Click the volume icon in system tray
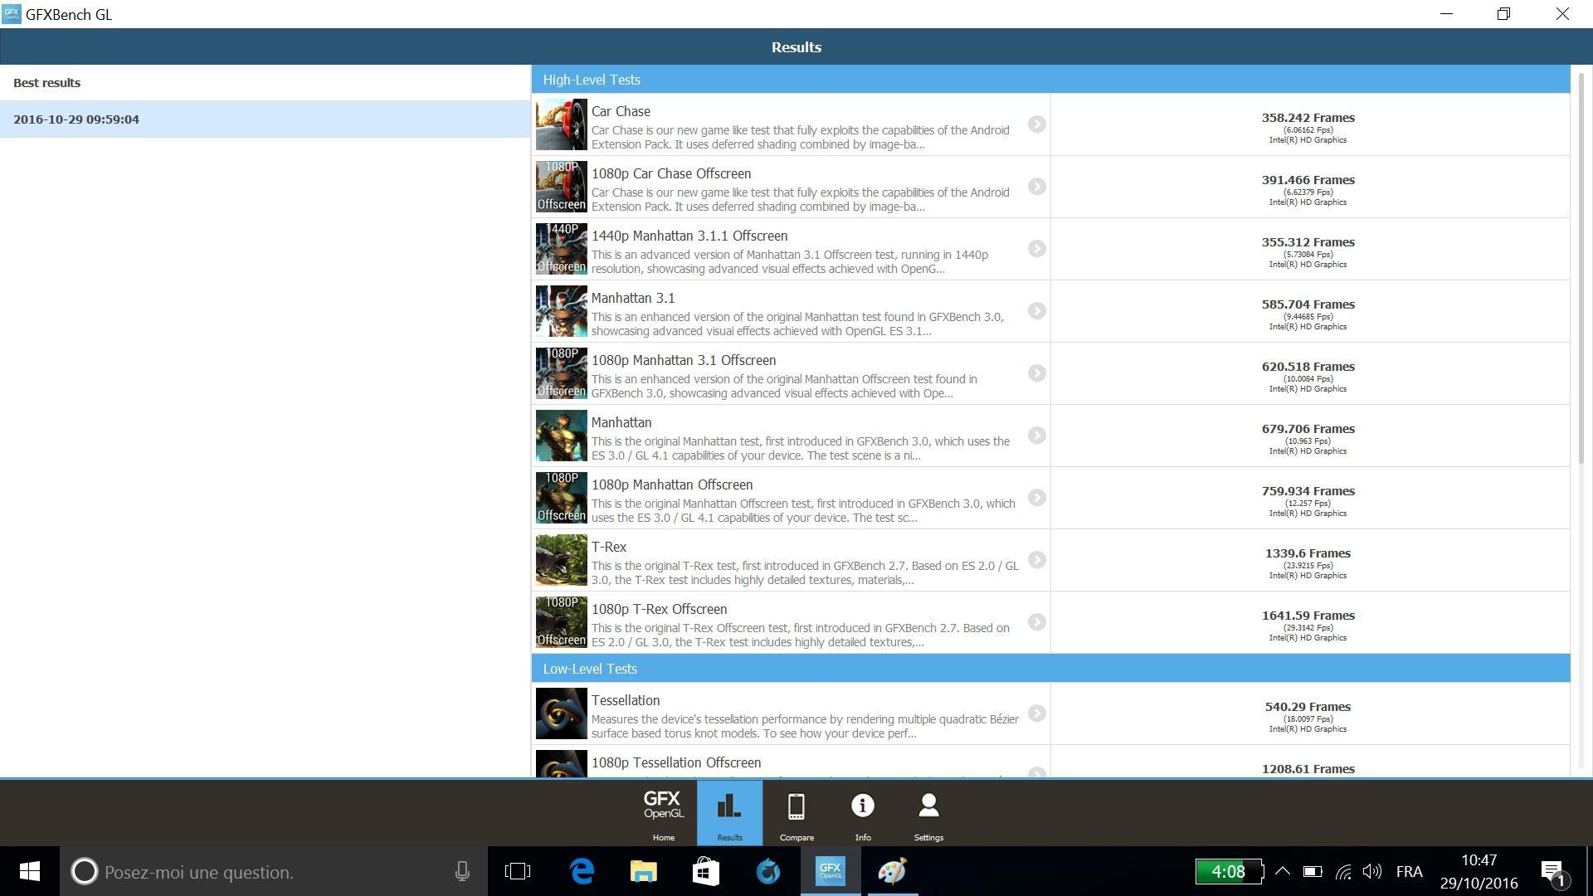The height and width of the screenshot is (896, 1593). (x=1371, y=872)
